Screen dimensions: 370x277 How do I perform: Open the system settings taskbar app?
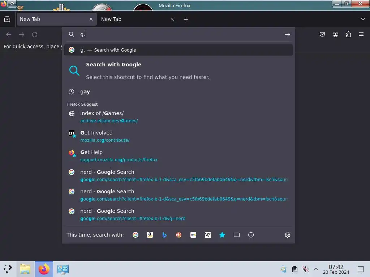click(63, 269)
